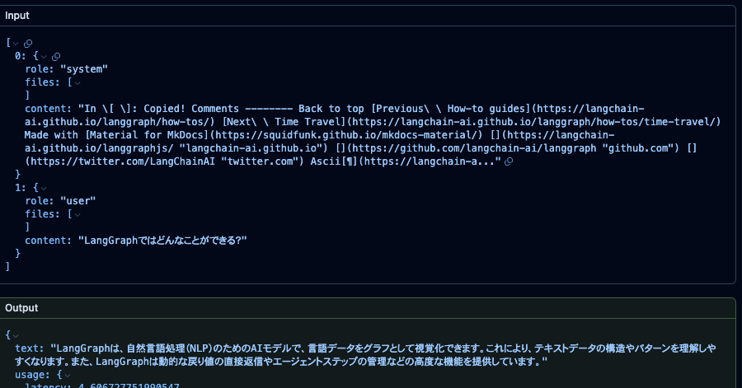Click index 0 key label
Viewport: 742px width, 388px height.
click(x=20, y=56)
